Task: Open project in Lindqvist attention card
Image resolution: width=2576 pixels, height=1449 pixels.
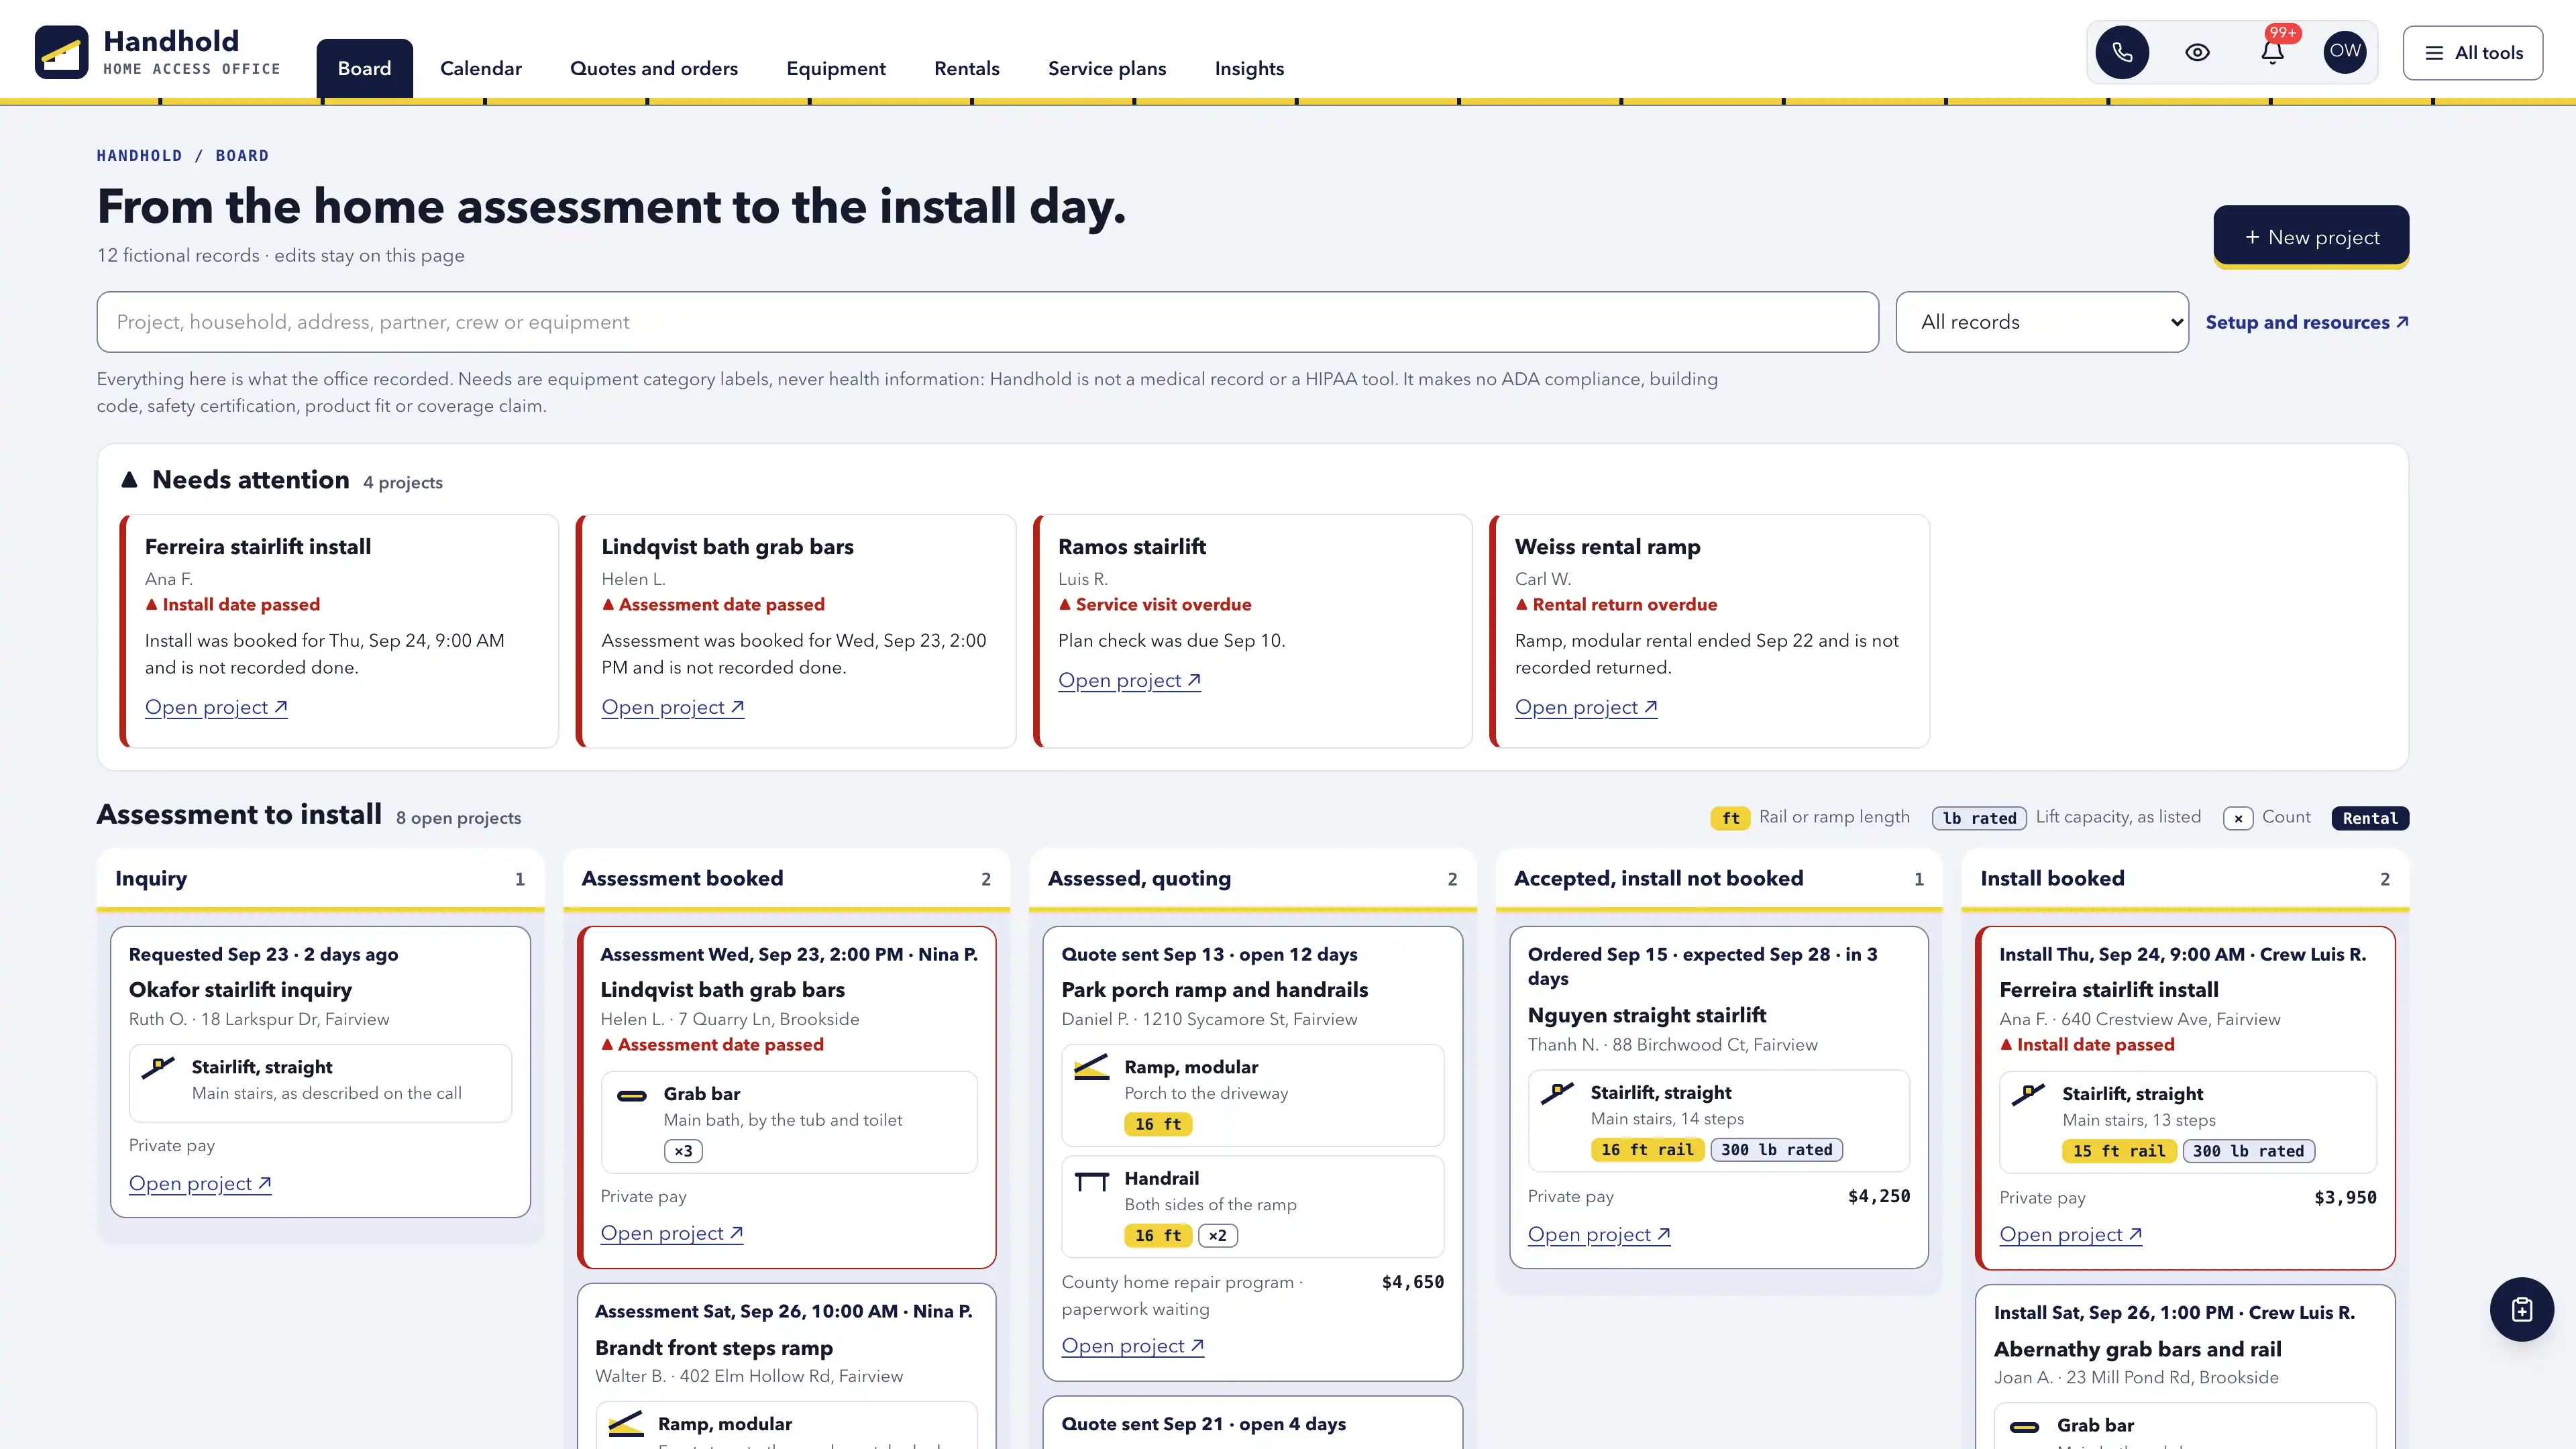Action: click(x=673, y=707)
